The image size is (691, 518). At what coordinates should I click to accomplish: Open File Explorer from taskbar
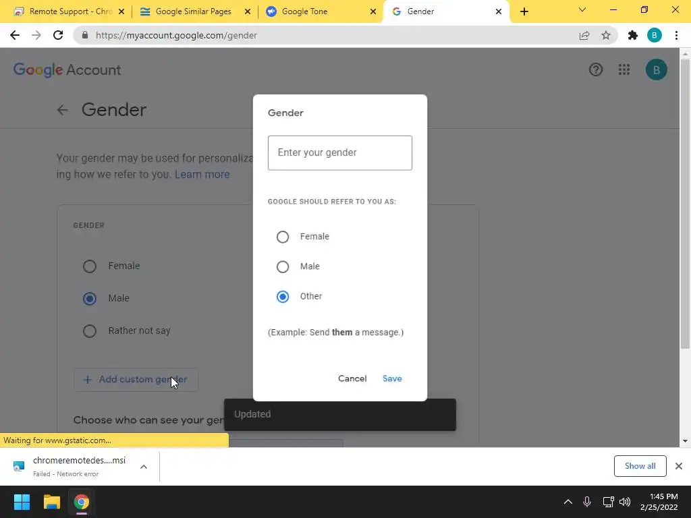pos(51,502)
